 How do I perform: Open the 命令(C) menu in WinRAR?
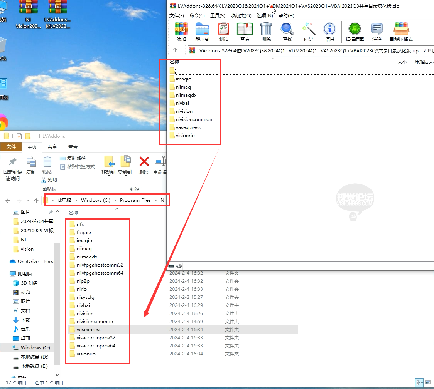(x=197, y=16)
